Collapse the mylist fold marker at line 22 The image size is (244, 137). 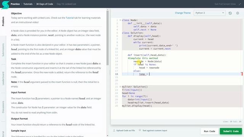(x=120, y=87)
